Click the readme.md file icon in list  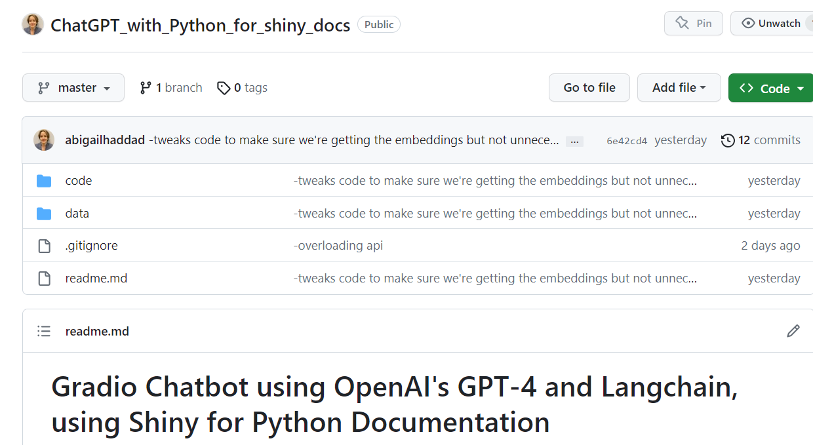(44, 279)
